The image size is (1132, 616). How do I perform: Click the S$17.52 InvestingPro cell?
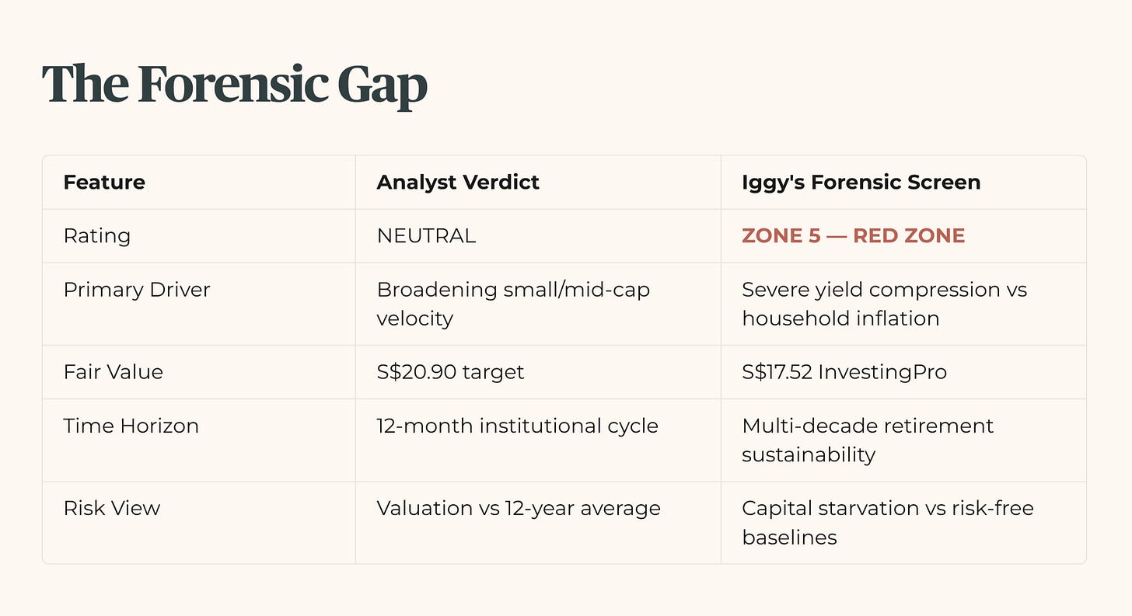(844, 372)
